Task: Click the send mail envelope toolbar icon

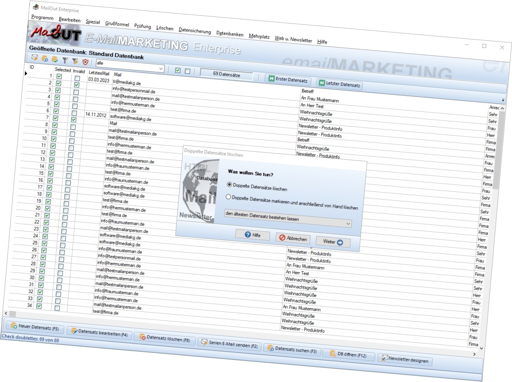Action: tap(35, 57)
